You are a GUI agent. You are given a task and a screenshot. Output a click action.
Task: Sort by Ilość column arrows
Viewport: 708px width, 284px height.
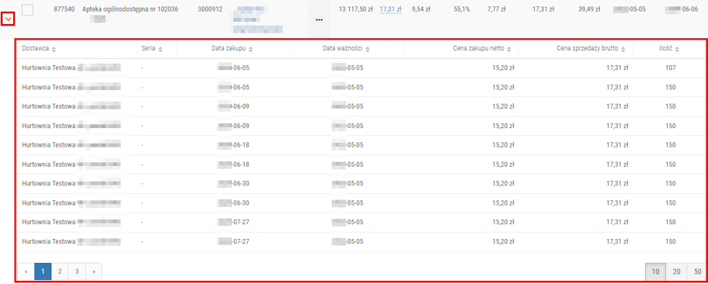click(676, 49)
